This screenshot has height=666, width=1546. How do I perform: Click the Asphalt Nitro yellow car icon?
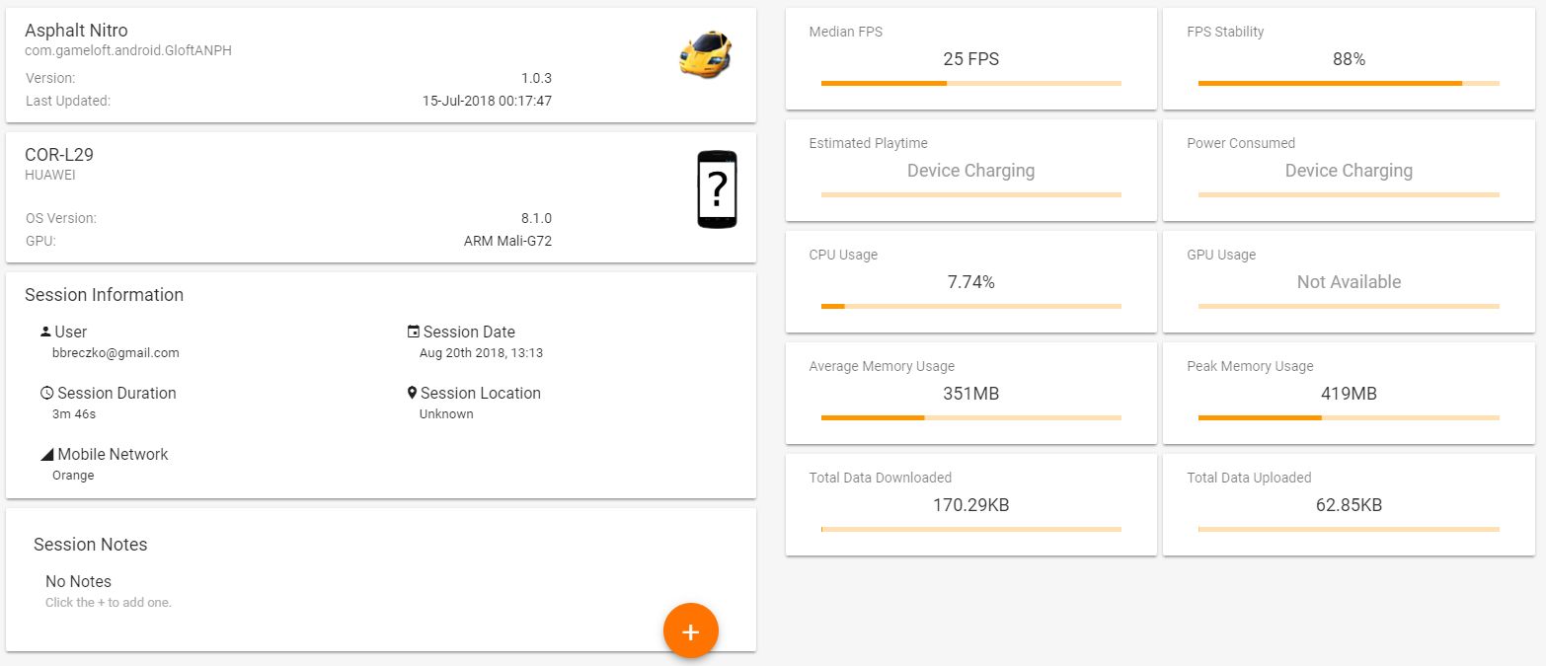tap(705, 54)
